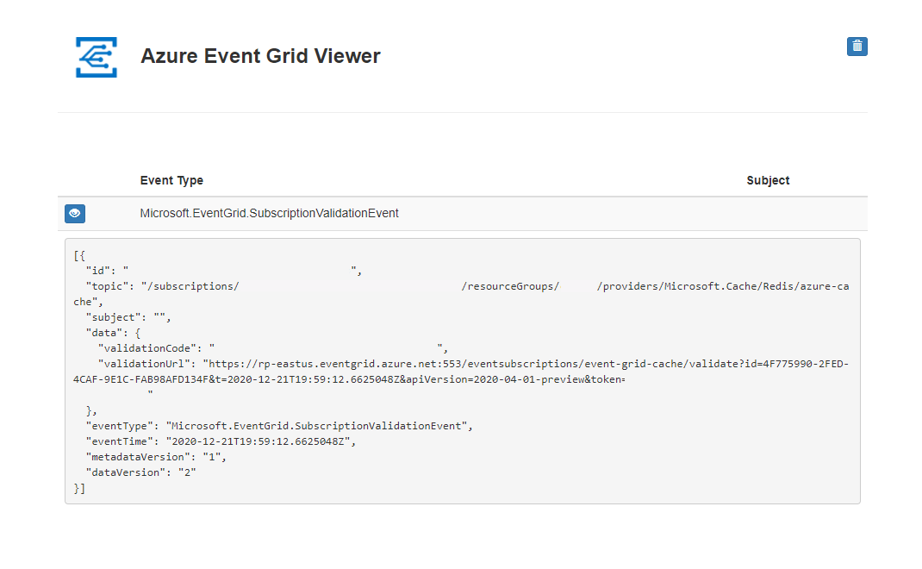
Task: Click the Subject column header
Action: point(767,180)
